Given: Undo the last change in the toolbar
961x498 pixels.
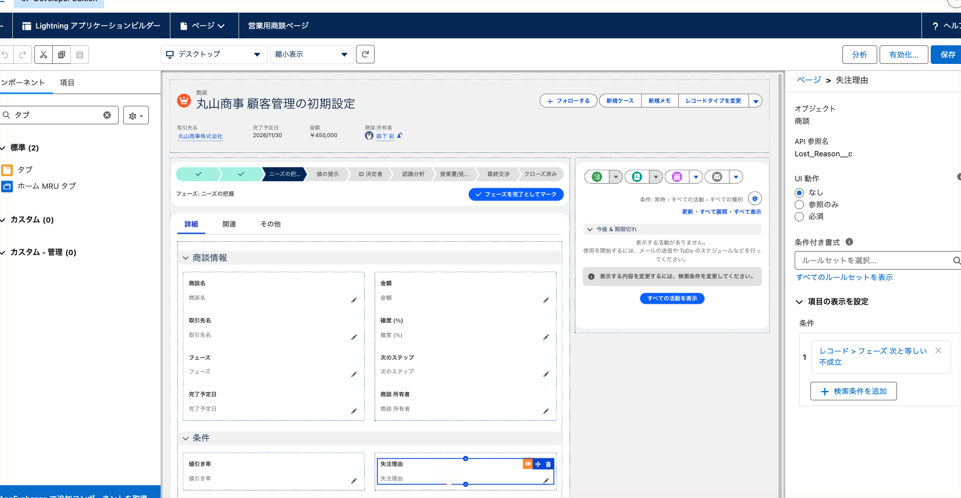Looking at the screenshot, I should pyautogui.click(x=5, y=55).
